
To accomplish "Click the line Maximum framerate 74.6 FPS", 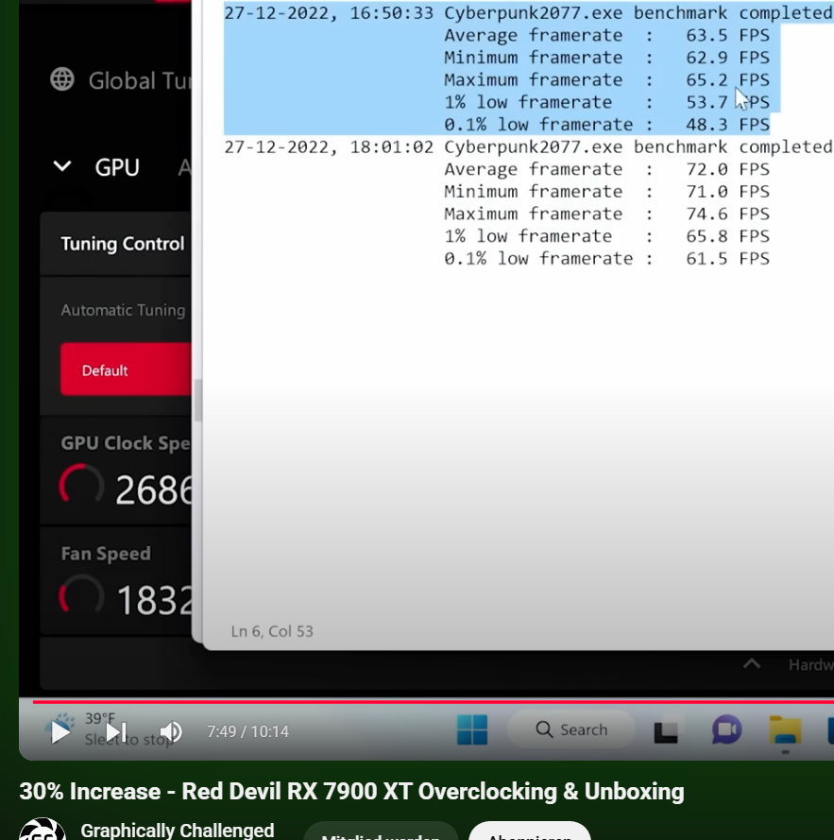I will [606, 214].
